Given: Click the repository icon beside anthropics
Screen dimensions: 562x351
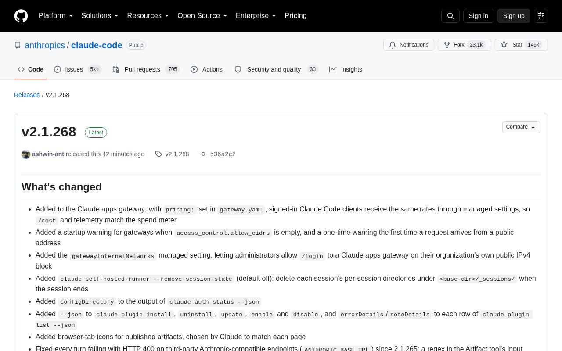Looking at the screenshot, I should (18, 45).
